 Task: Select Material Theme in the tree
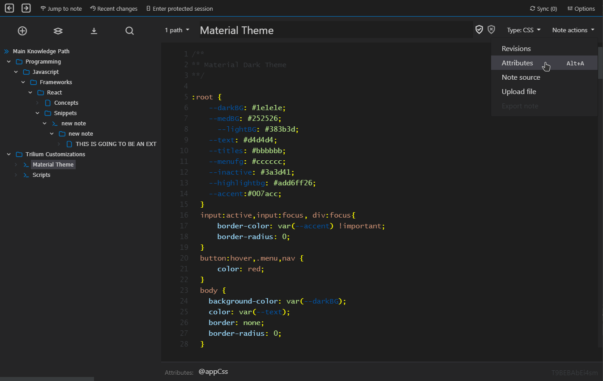pos(53,165)
